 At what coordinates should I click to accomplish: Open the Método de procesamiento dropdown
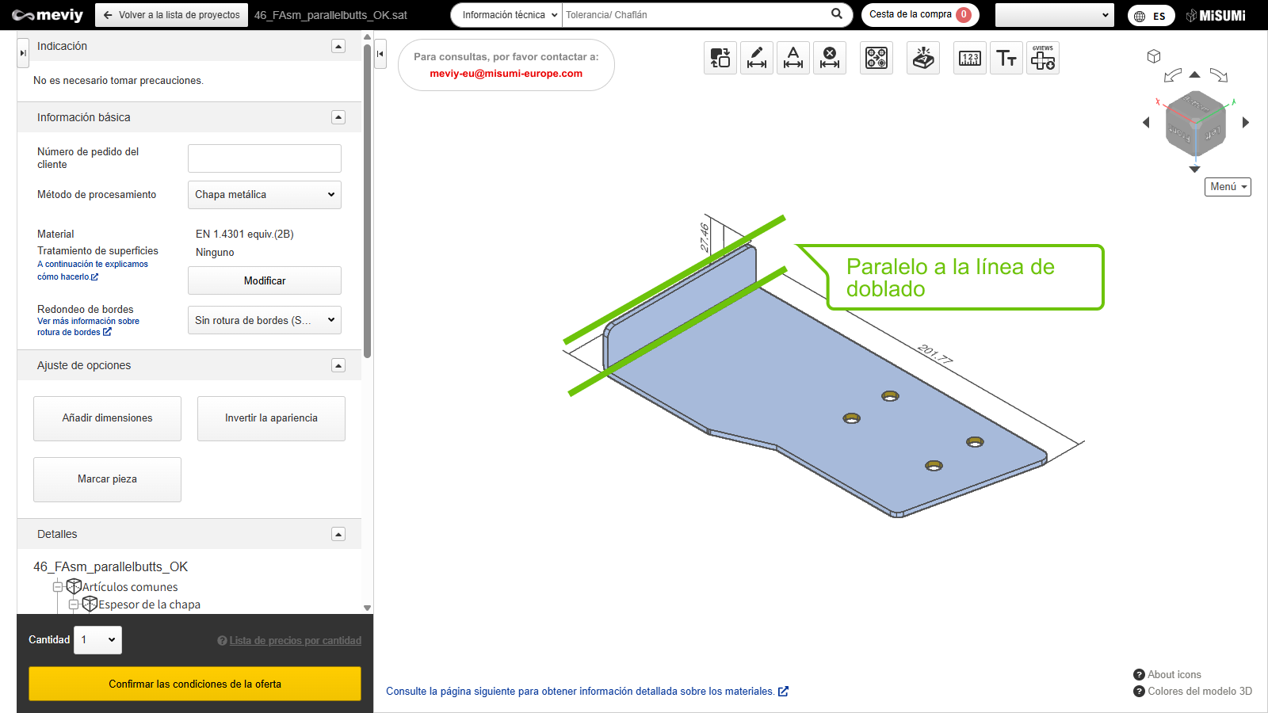[264, 195]
